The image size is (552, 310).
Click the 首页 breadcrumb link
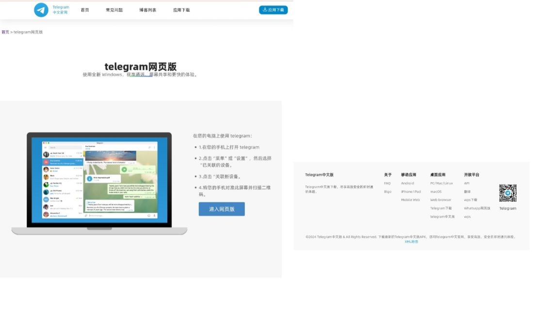[5, 32]
